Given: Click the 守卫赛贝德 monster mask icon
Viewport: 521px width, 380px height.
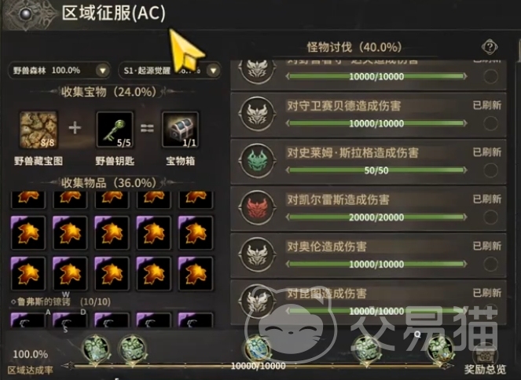Looking at the screenshot, I should pos(257,114).
